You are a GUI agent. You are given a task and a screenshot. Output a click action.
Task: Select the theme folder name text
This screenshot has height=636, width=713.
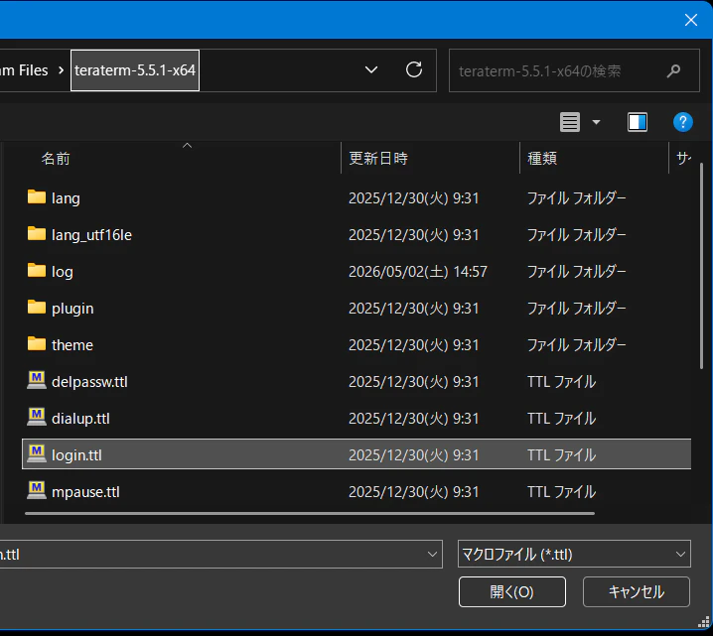coord(72,345)
